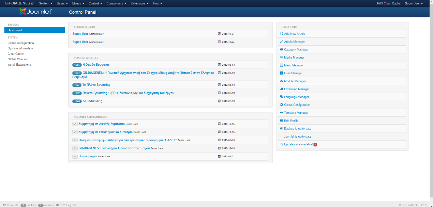Click the Add New Article icon
Image resolution: width=433 pixels, height=207 pixels.
(281, 34)
